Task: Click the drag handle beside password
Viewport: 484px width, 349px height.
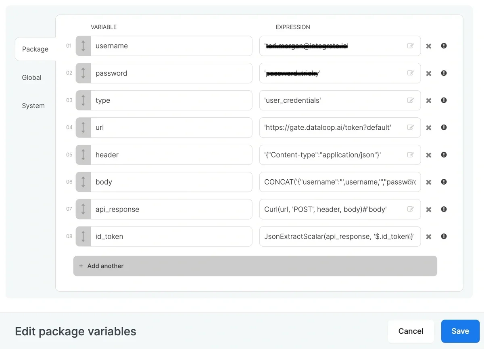Action: 83,73
